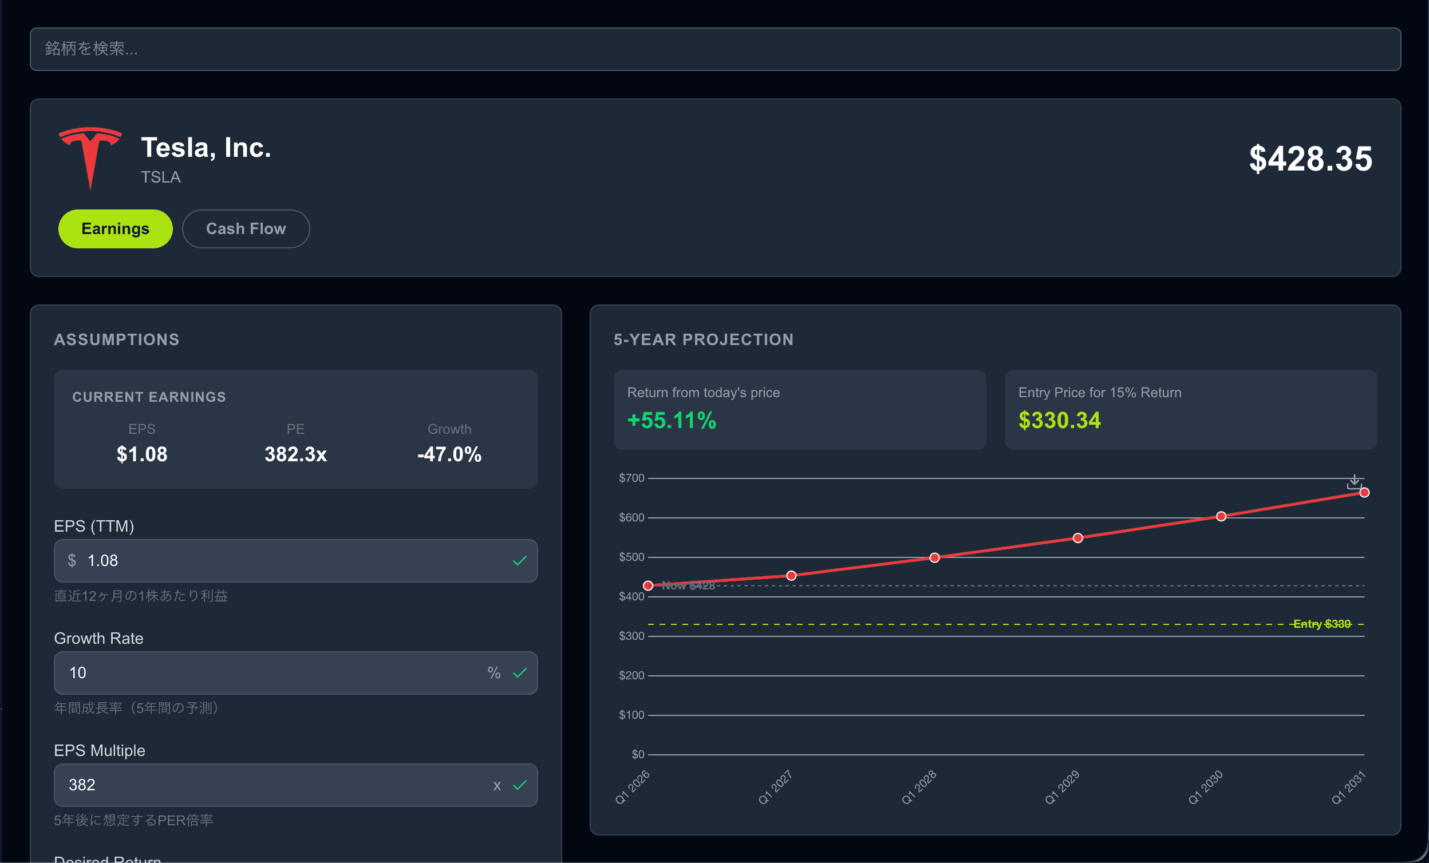Select the Q1 2026 chart data point
Image resolution: width=1429 pixels, height=863 pixels.
click(649, 585)
